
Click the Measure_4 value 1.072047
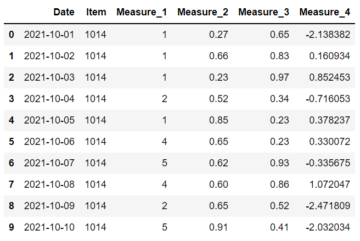pos(329,183)
